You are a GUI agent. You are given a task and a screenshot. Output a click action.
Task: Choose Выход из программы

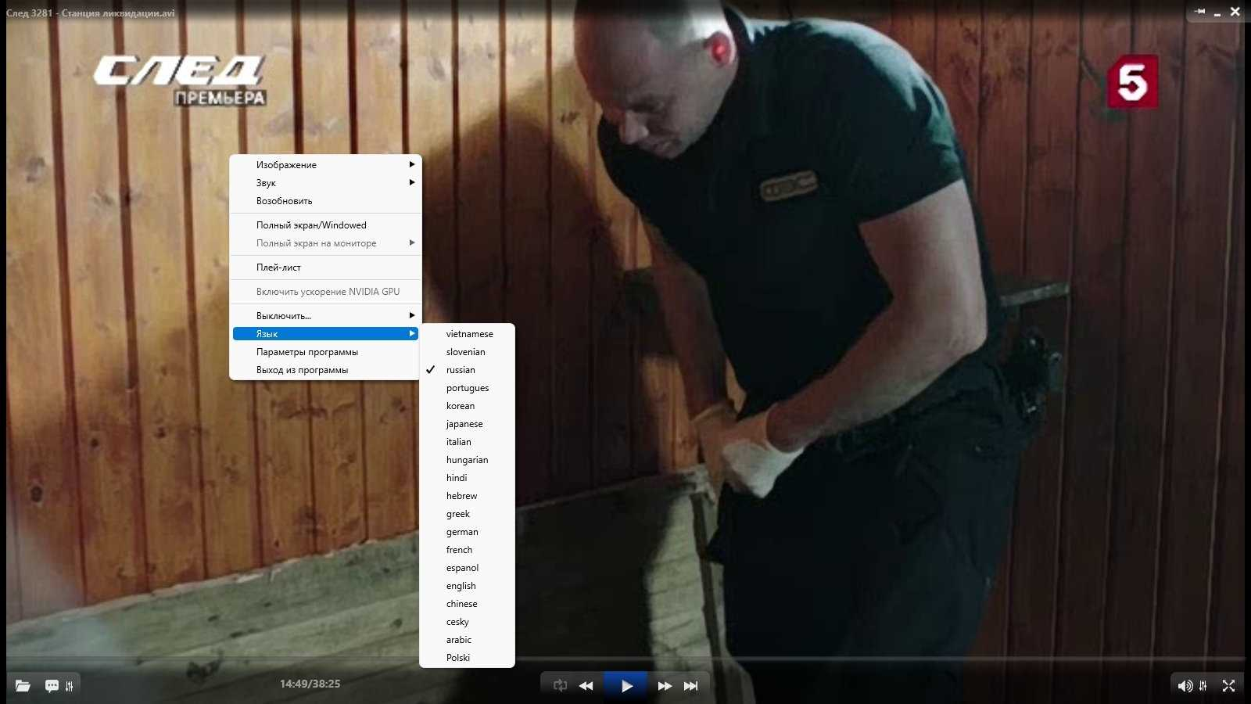click(x=325, y=370)
